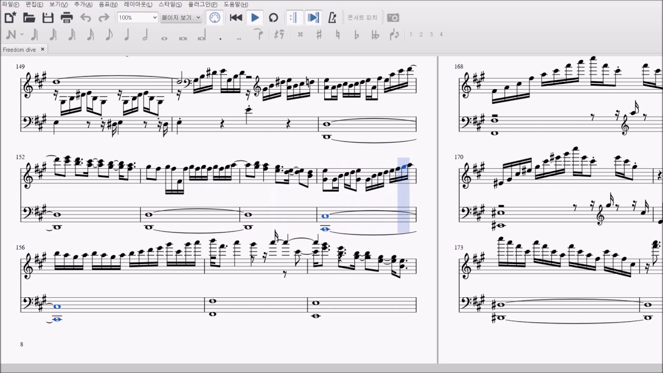The height and width of the screenshot is (373, 663).
Task: Click page number 8 at page bottom
Action: (x=21, y=344)
